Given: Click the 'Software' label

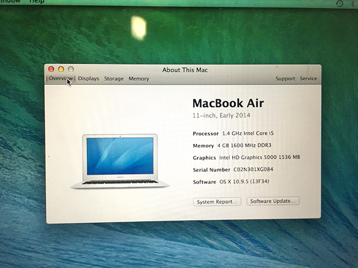Looking at the screenshot, I should [x=205, y=182].
